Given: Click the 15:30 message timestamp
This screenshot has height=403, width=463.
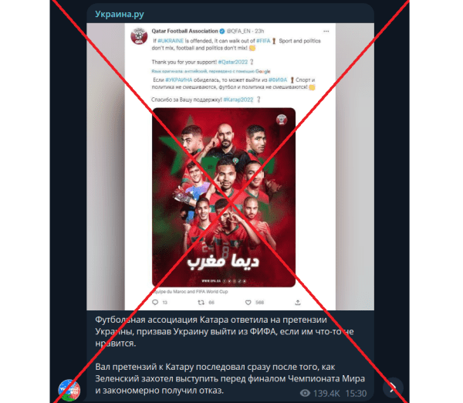Looking at the screenshot, I should tap(356, 393).
